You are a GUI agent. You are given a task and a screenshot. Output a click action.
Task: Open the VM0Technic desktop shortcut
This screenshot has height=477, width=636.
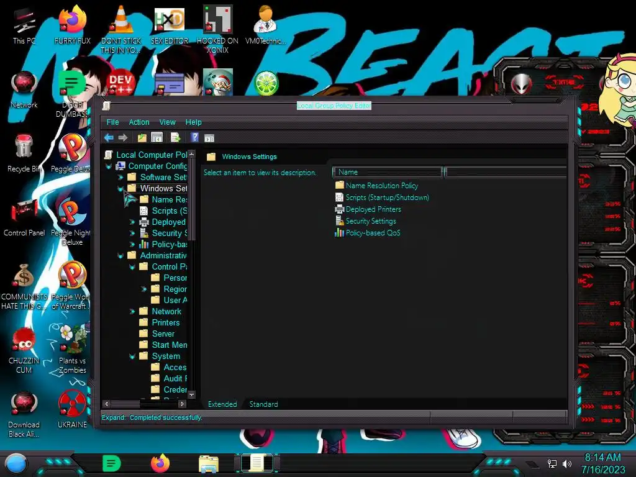(266, 25)
